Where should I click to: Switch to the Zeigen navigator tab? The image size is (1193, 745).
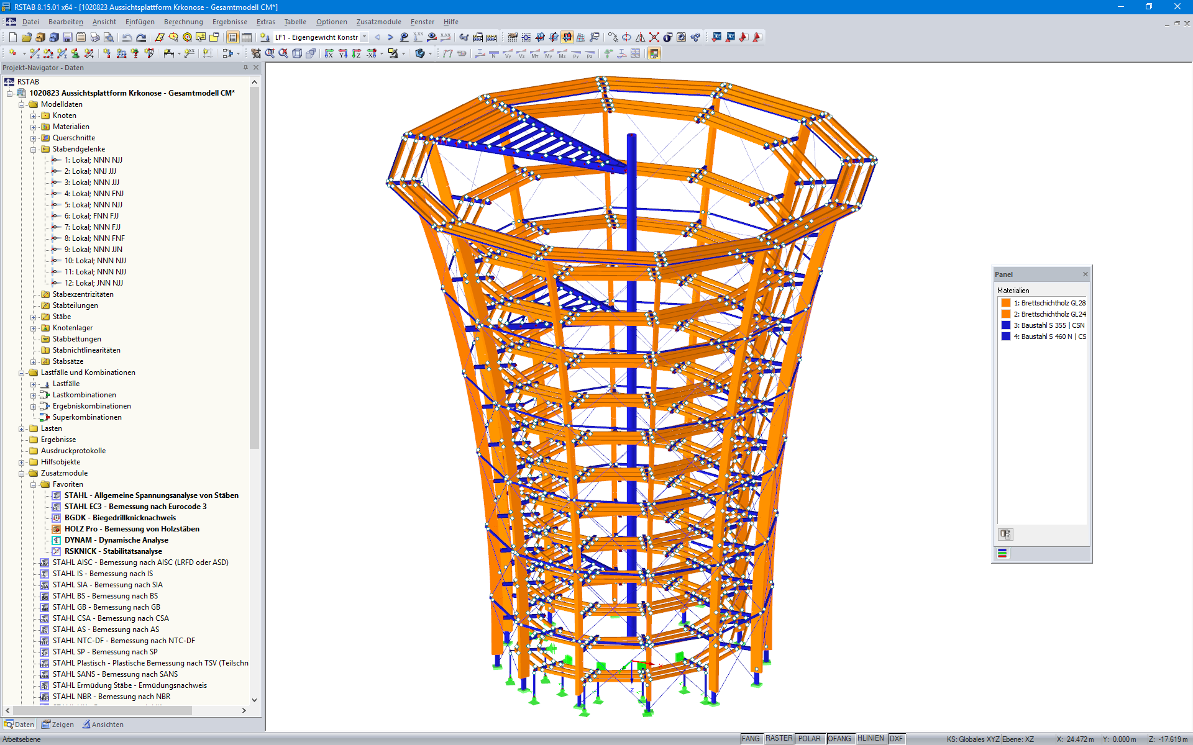click(58, 725)
